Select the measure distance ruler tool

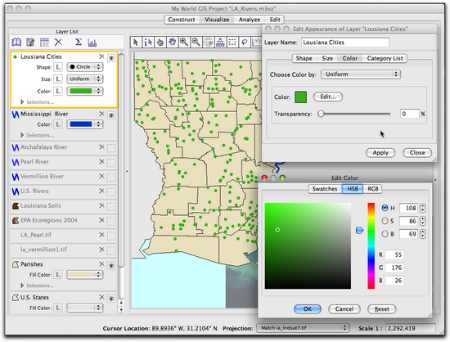pyautogui.click(x=220, y=43)
